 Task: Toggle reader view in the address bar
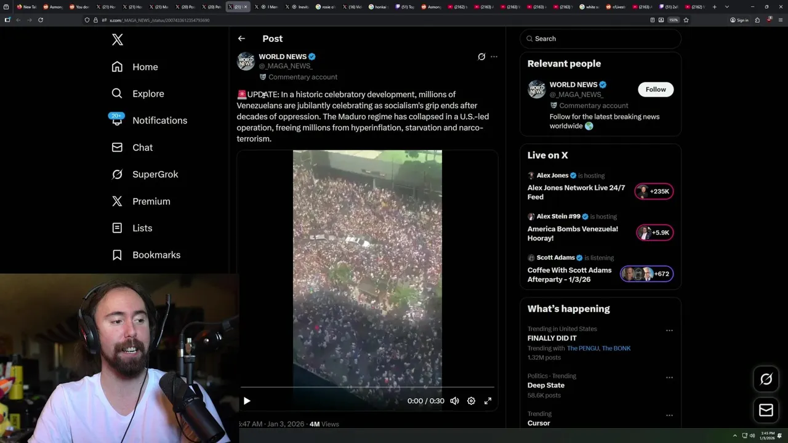click(653, 20)
